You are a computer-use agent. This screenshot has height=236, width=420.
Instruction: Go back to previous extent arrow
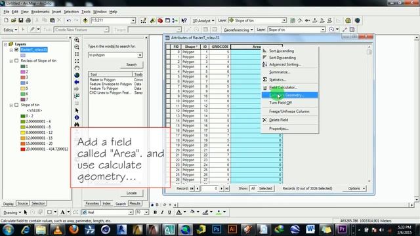[x=77, y=82]
